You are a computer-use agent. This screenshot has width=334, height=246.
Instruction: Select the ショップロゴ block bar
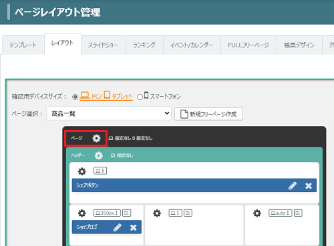pos(107,227)
